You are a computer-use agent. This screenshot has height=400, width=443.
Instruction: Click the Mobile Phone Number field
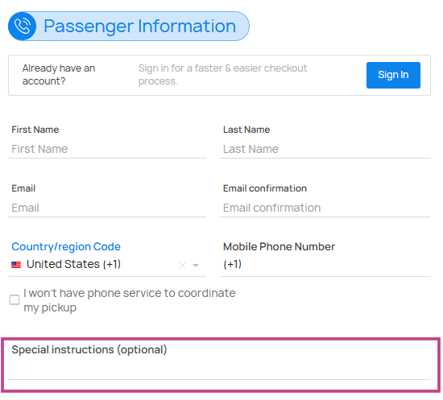[x=325, y=265]
